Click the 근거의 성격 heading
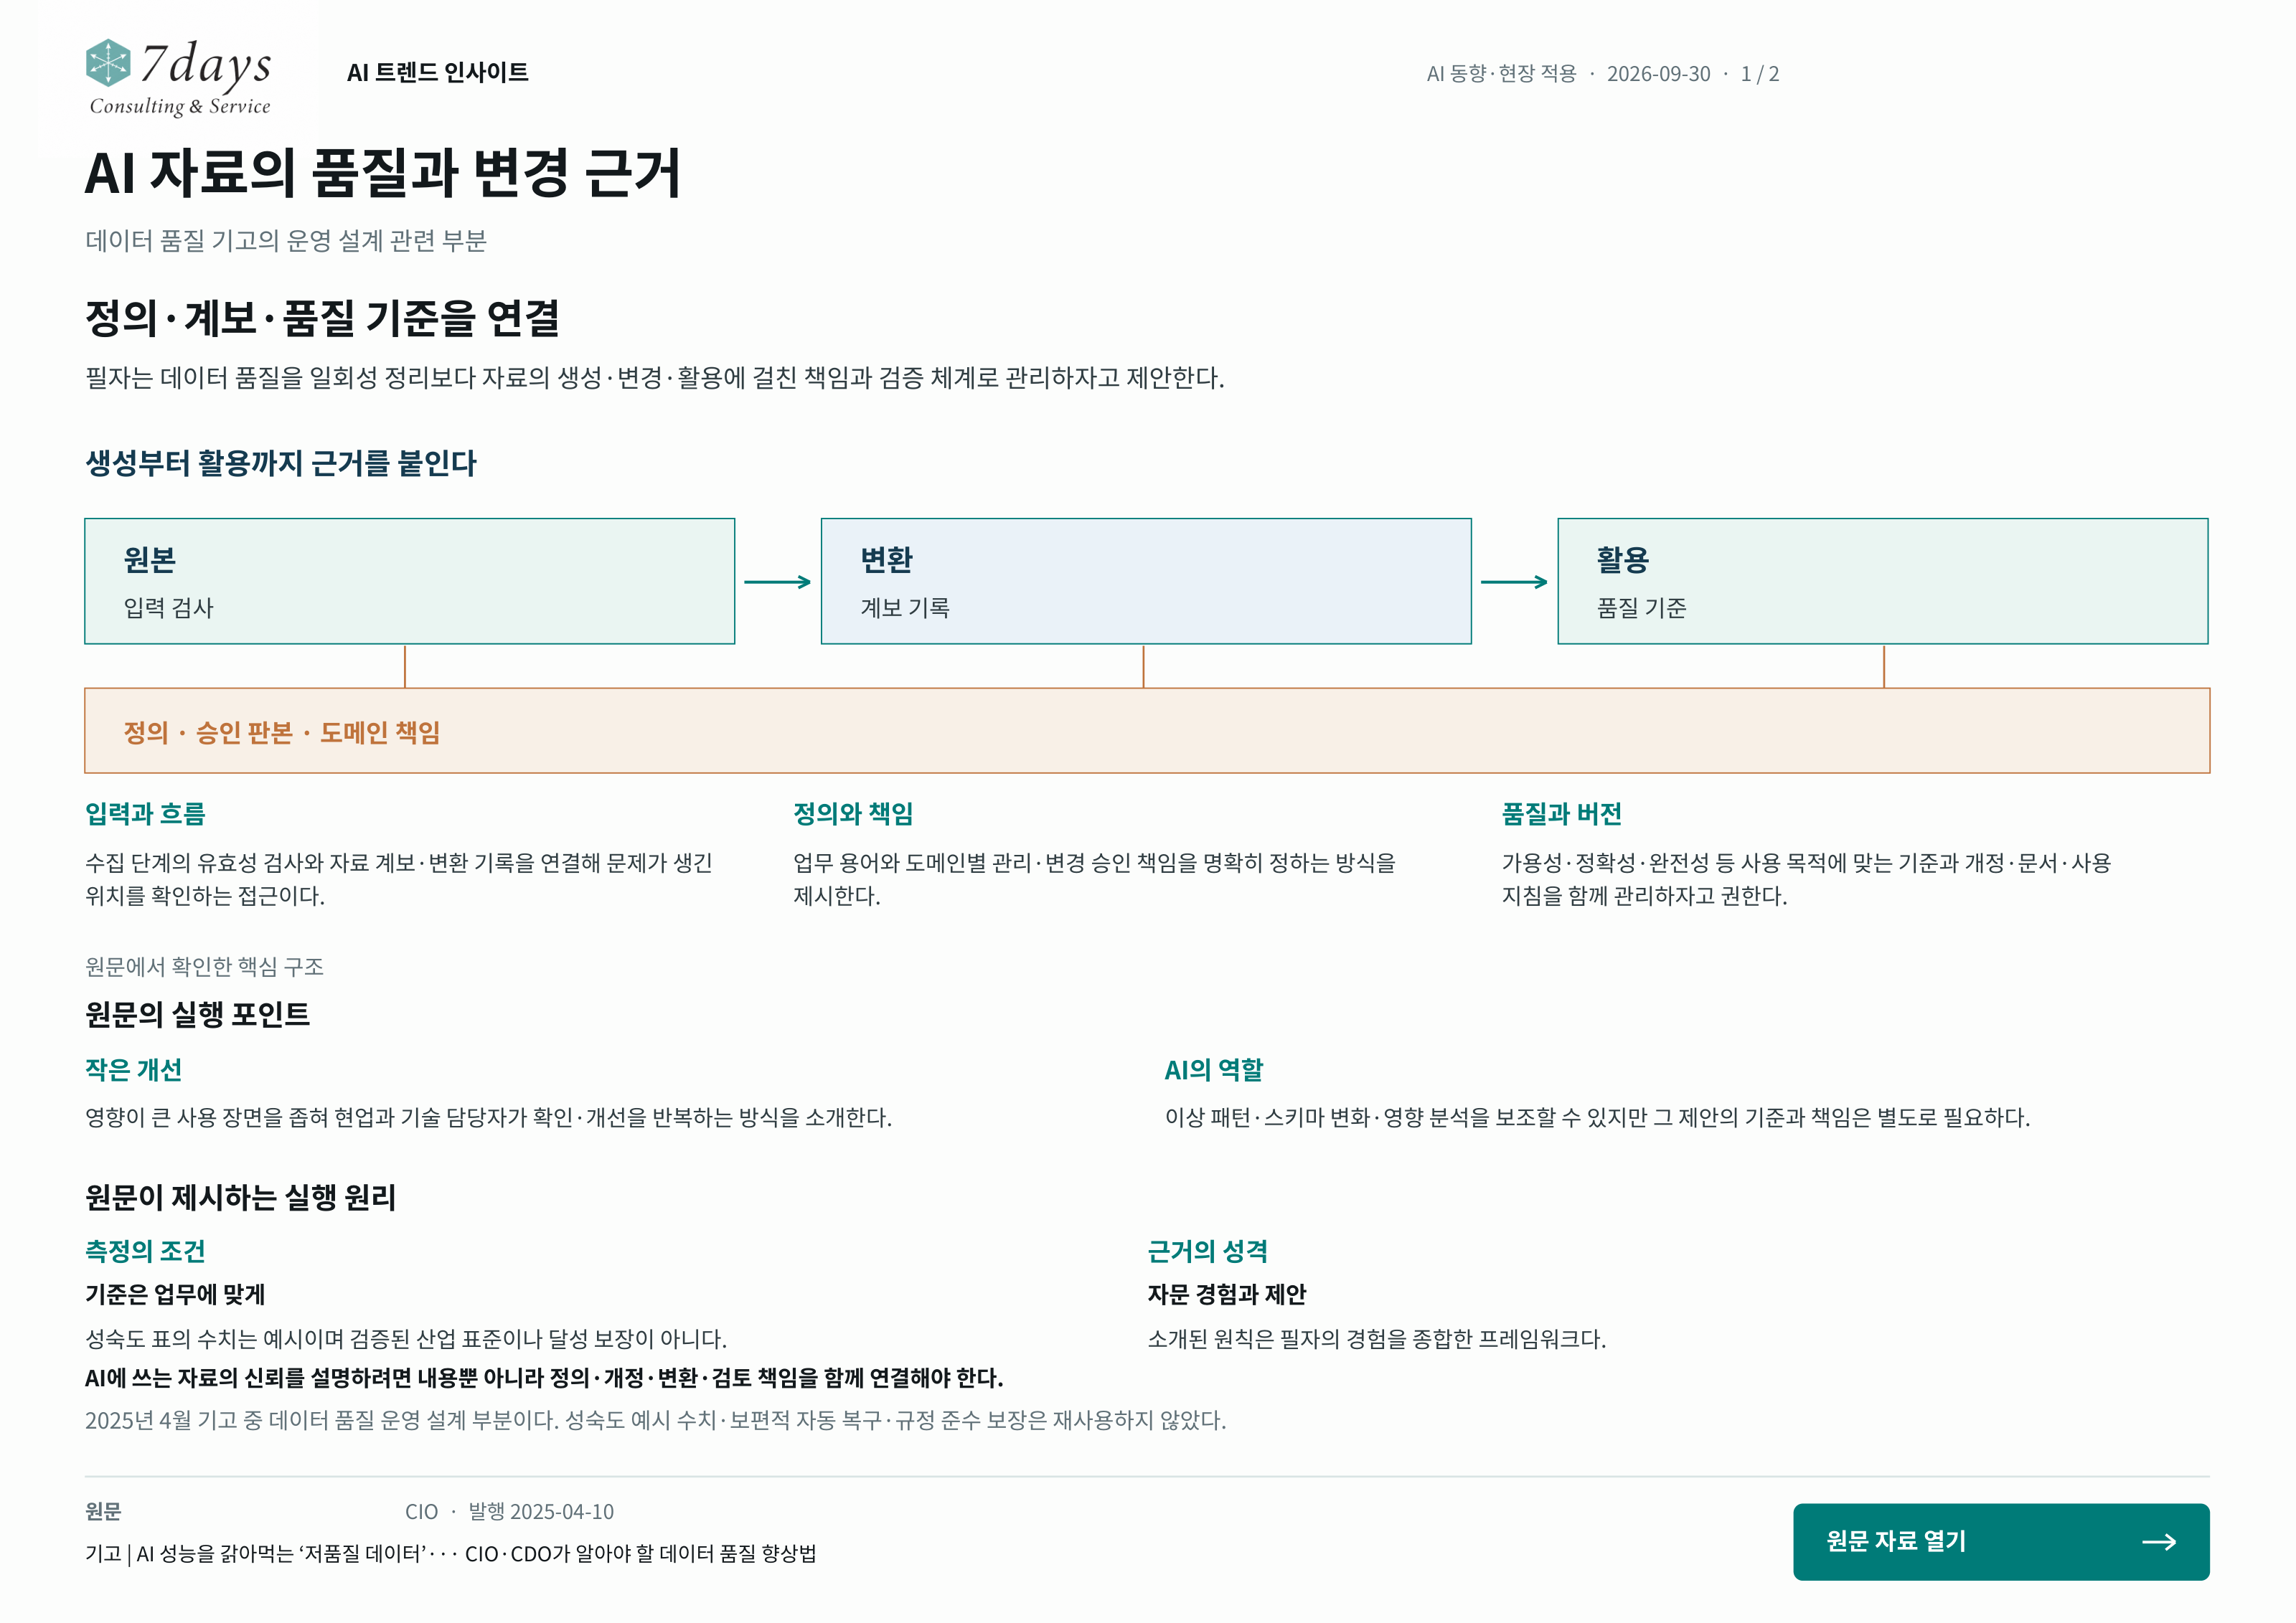Viewport: 2296px width, 1623px height. [1207, 1251]
